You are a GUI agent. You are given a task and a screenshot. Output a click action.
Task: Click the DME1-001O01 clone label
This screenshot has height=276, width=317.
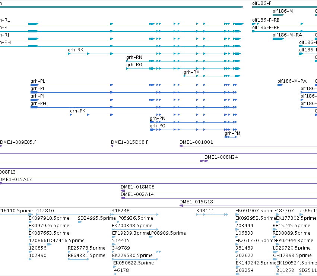tap(196, 142)
